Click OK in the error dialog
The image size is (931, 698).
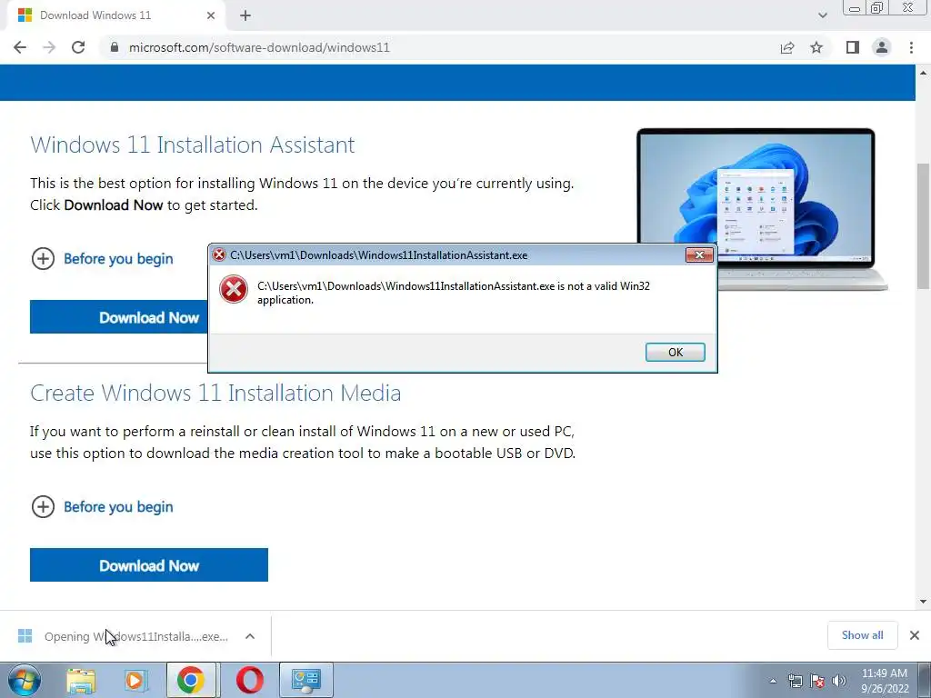coord(676,352)
